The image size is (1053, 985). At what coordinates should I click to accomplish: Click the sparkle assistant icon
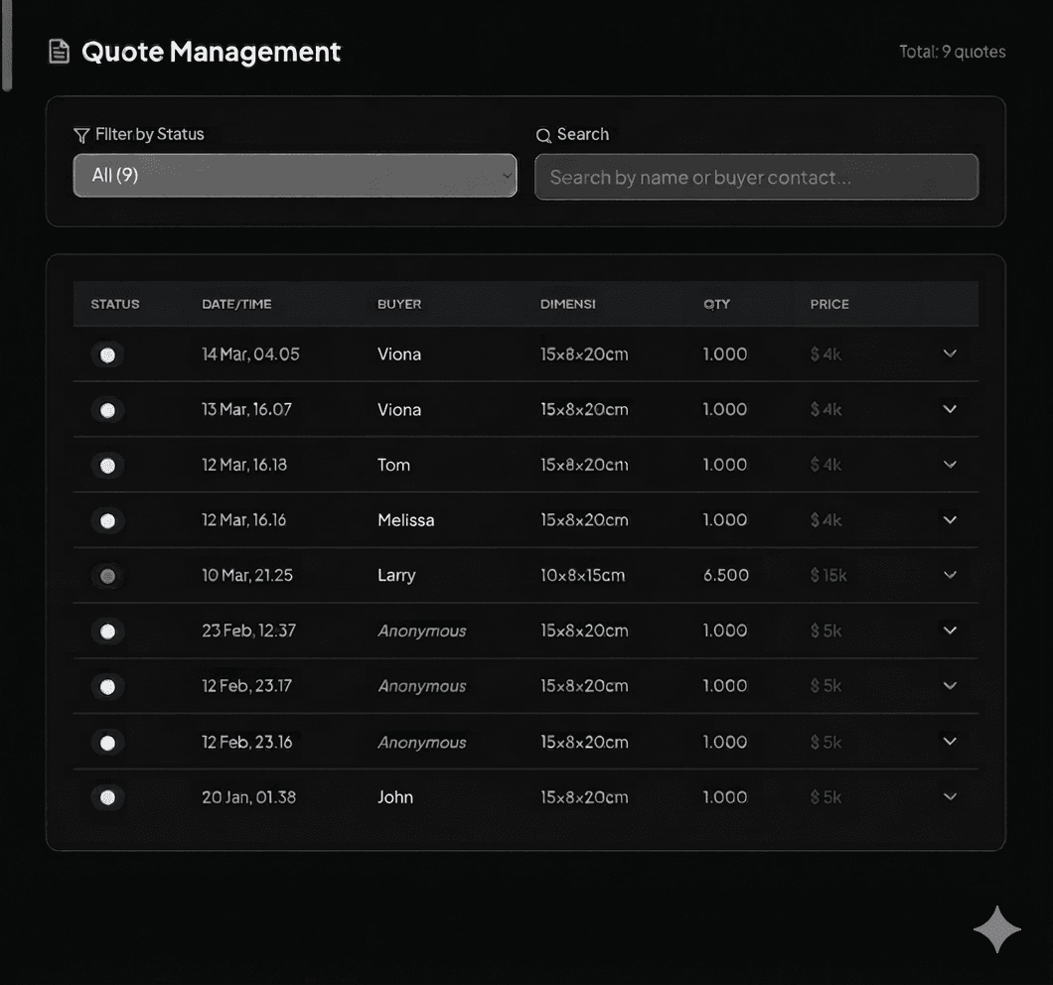tap(997, 929)
